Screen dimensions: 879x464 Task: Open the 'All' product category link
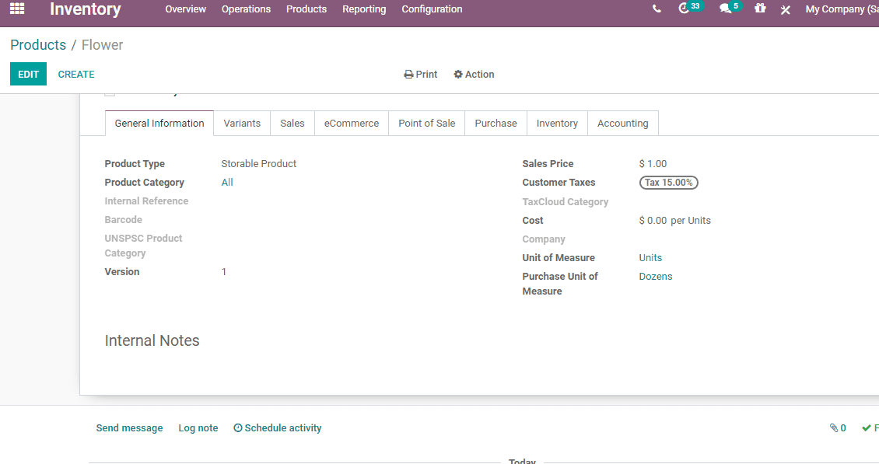227,182
